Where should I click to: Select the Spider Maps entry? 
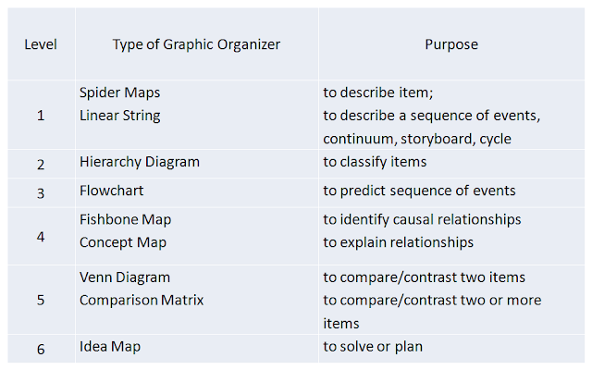[119, 92]
